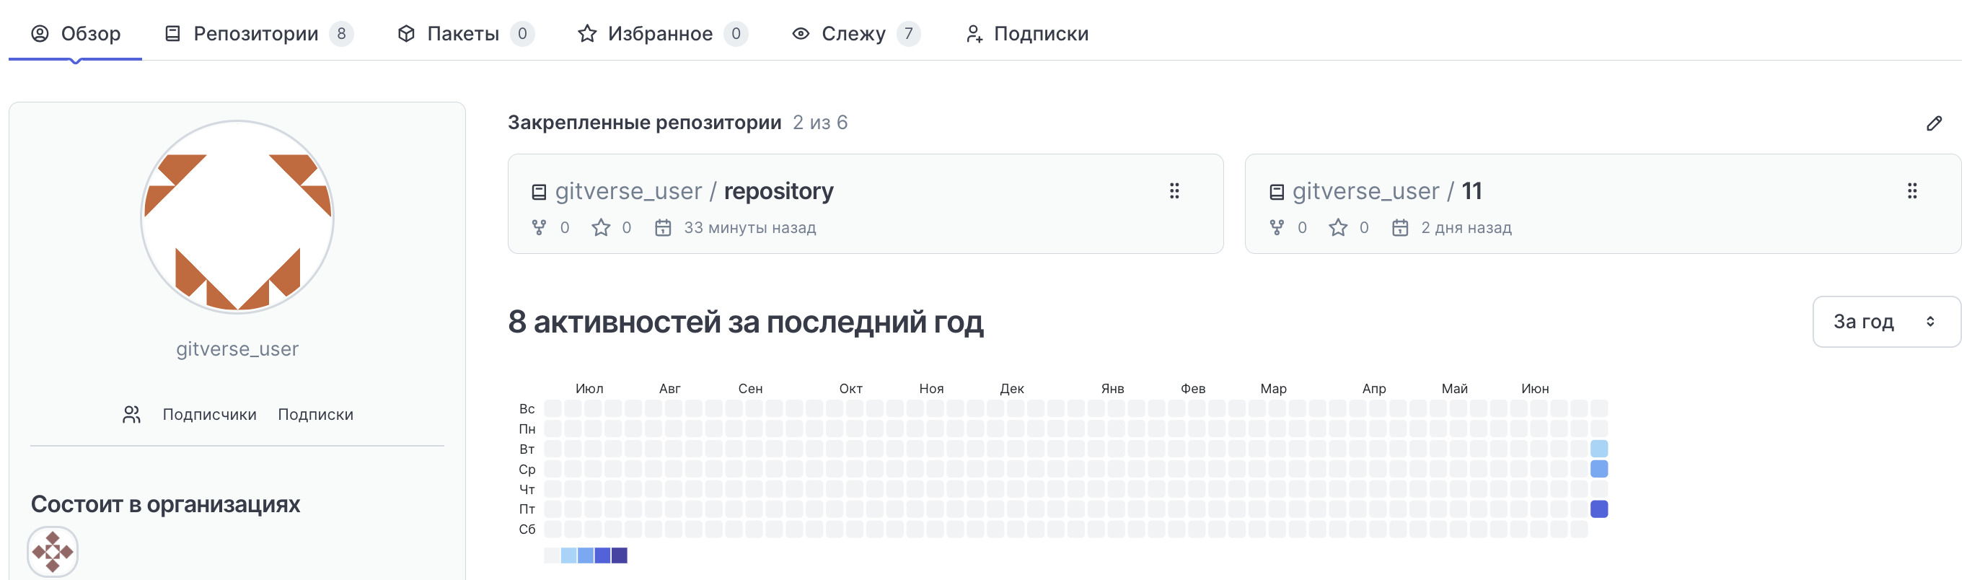Click the star icon on the repository card
Viewport: 1985px width, 580px height.
(x=600, y=228)
